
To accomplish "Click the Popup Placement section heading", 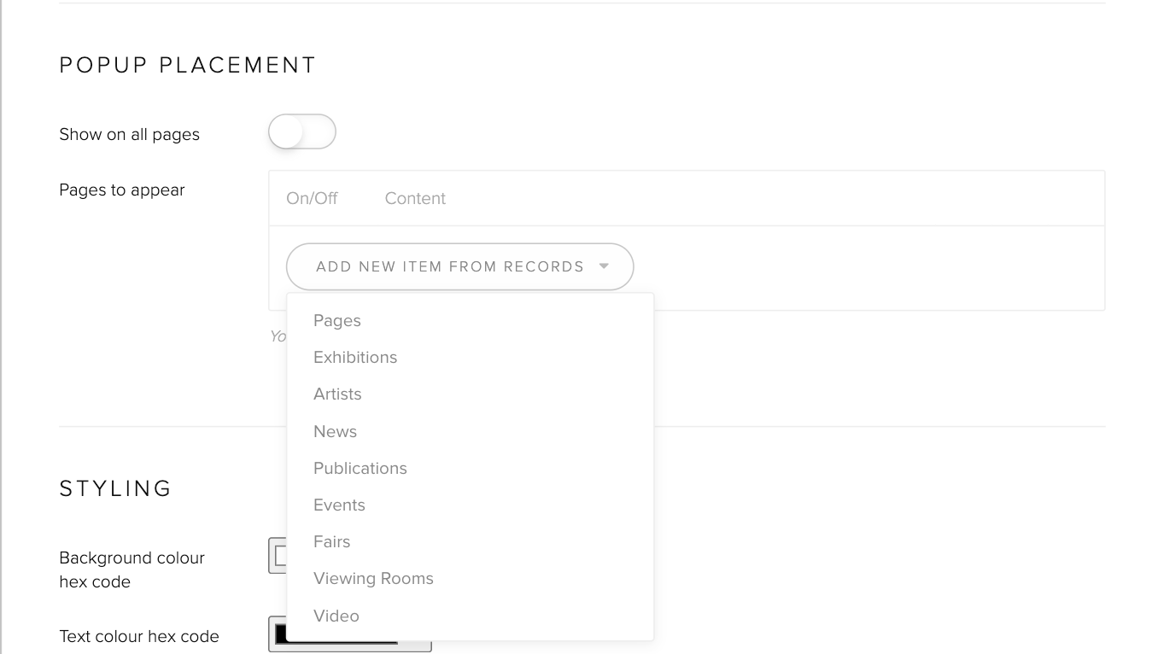I will point(188,65).
